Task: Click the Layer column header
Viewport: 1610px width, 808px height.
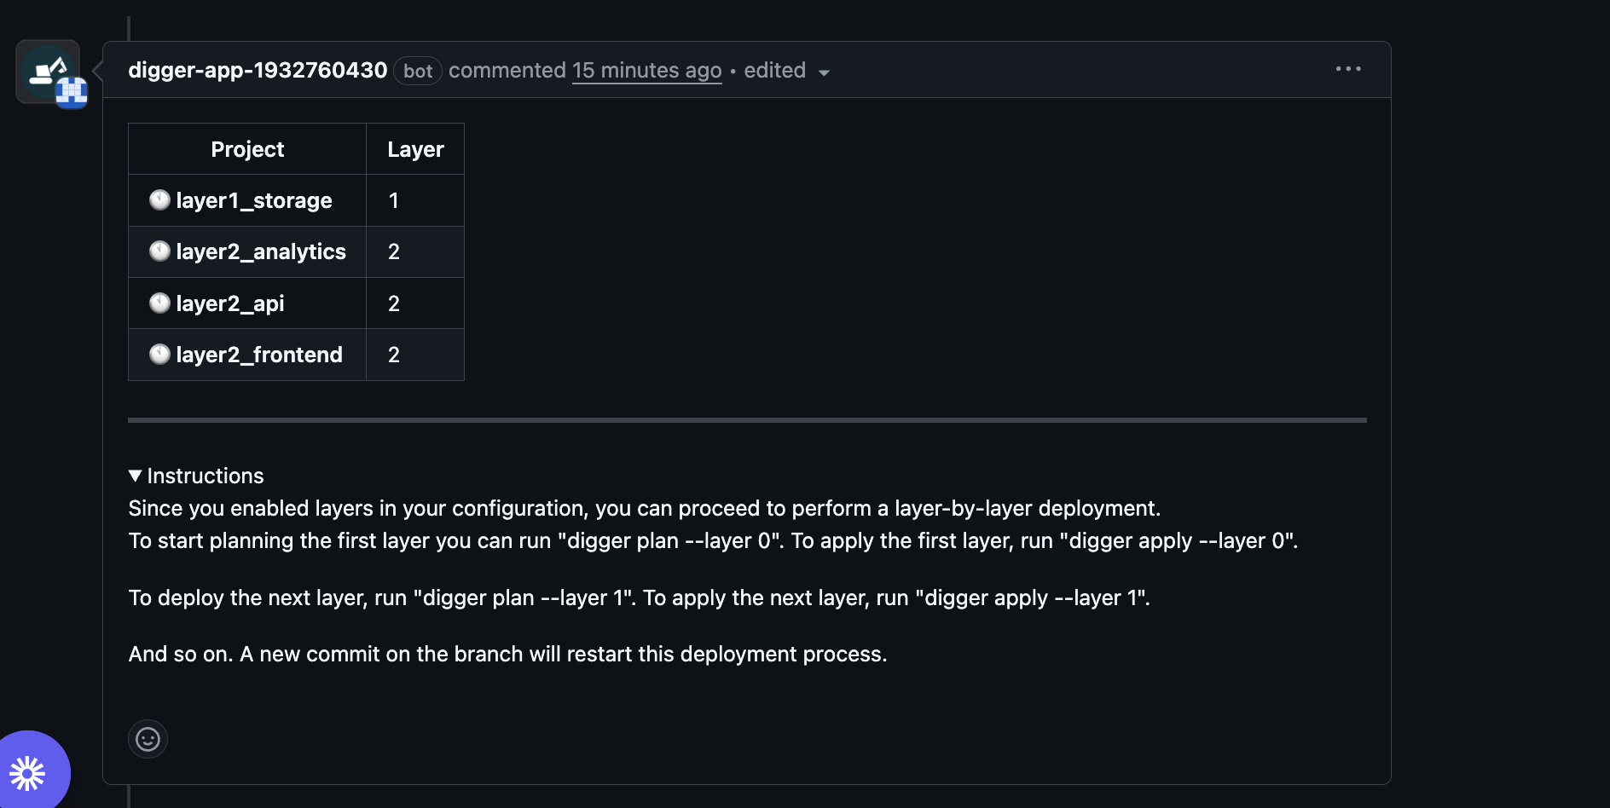Action: click(415, 149)
